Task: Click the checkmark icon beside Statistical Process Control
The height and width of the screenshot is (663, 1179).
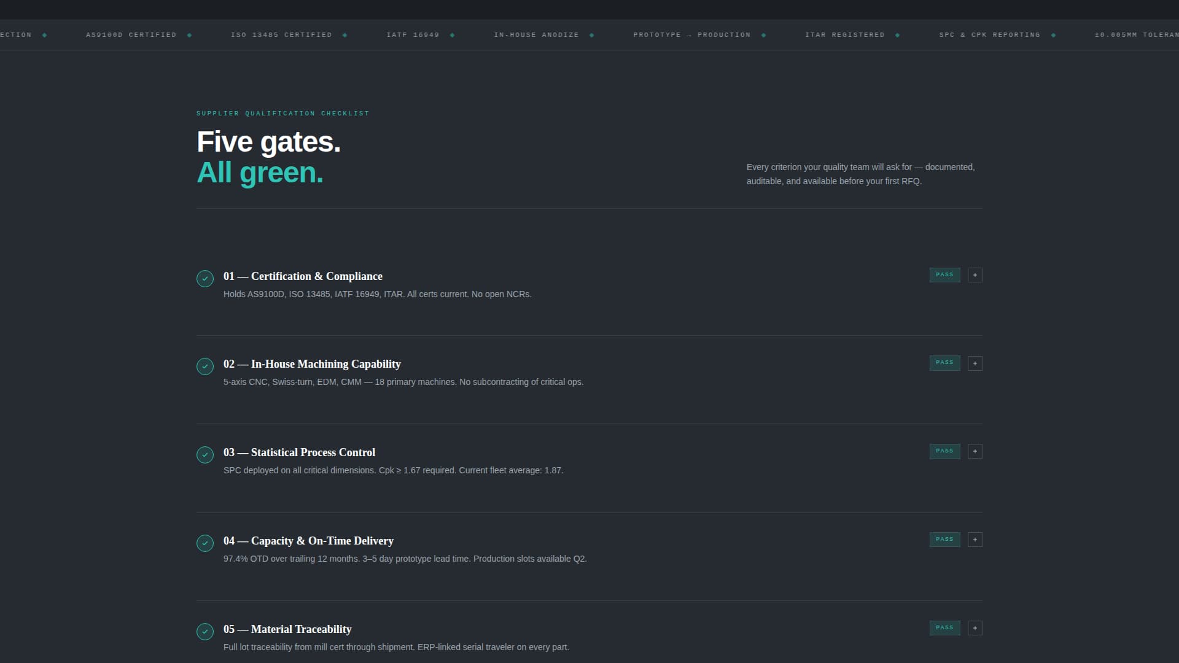Action: [204, 455]
